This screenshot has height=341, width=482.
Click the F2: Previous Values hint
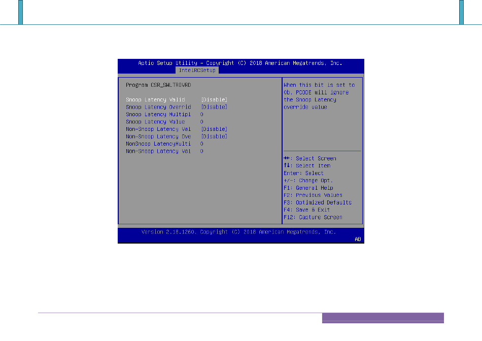(x=313, y=195)
